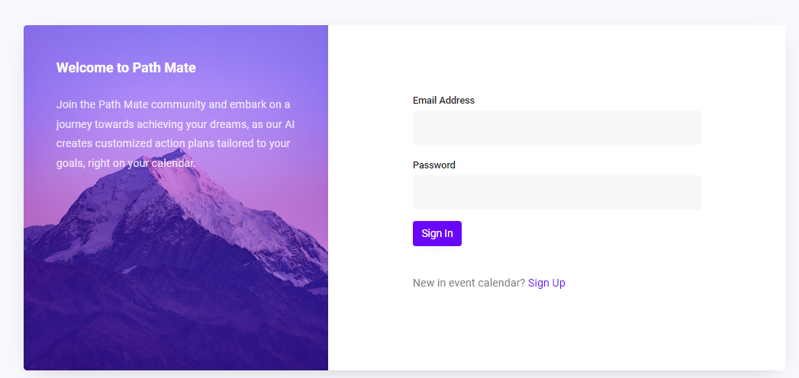Click the purple Sign In button
The height and width of the screenshot is (378, 799).
(437, 233)
